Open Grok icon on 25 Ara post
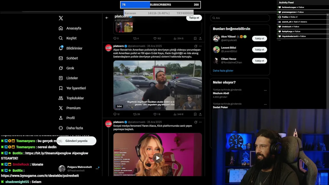This screenshot has width=329, height=185. [x=196, y=122]
